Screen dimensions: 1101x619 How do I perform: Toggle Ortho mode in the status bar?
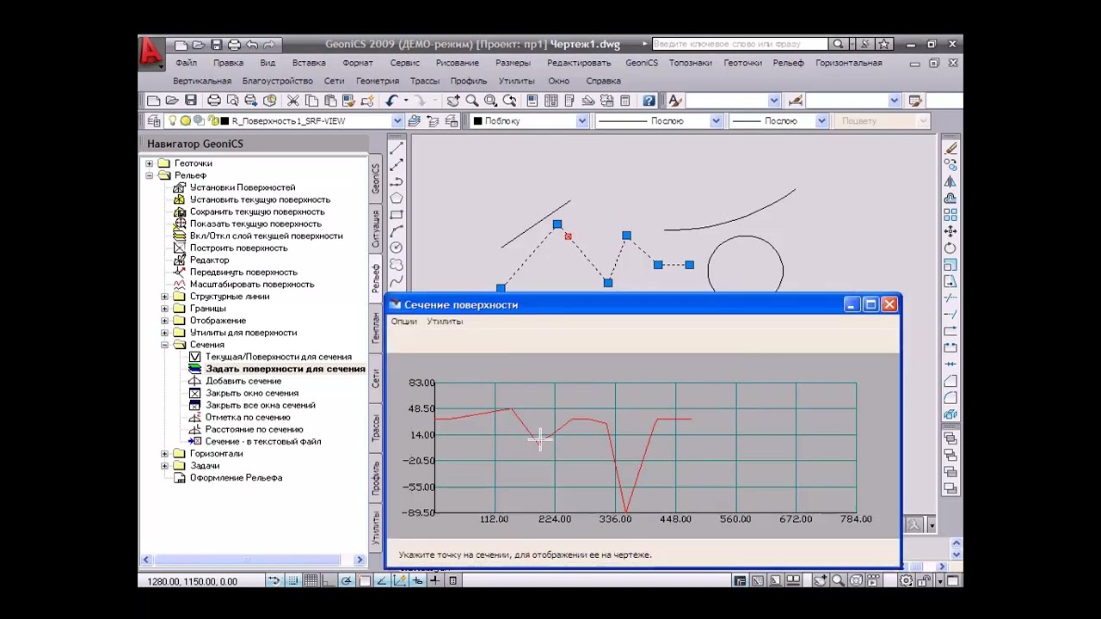coord(329,580)
